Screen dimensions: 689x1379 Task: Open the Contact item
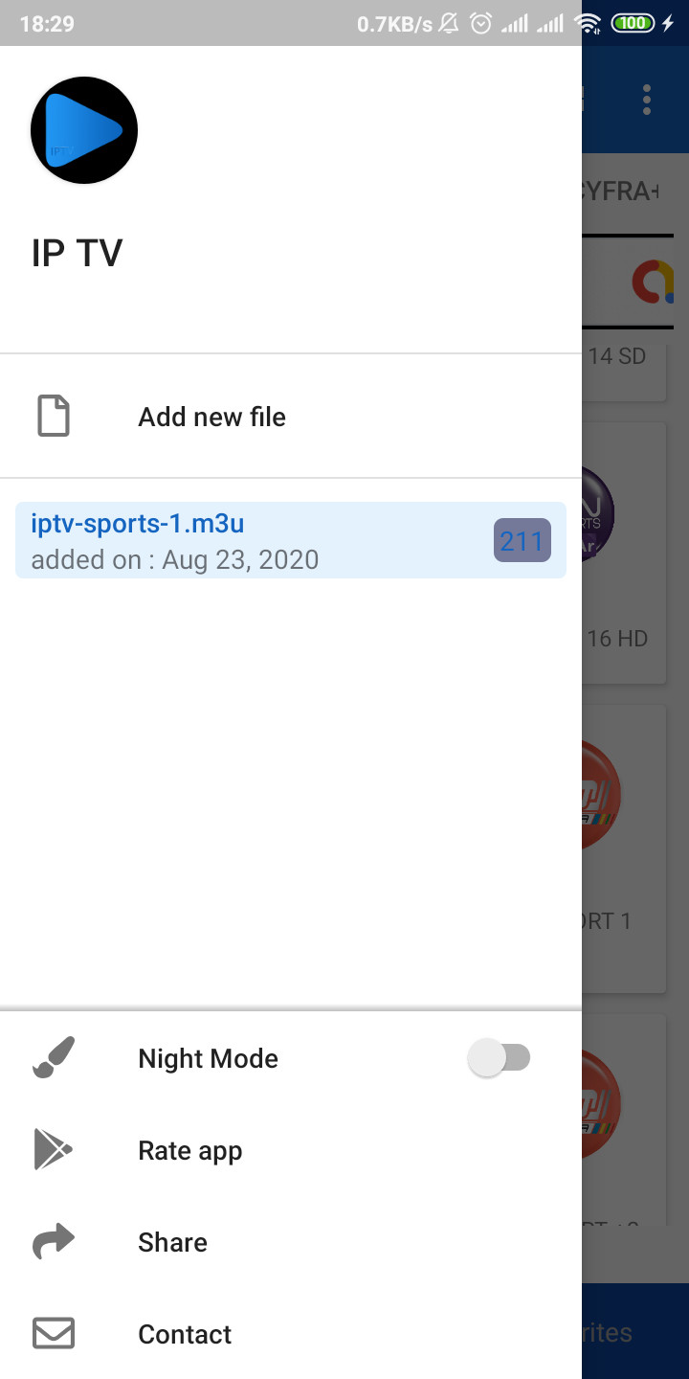click(x=291, y=1334)
